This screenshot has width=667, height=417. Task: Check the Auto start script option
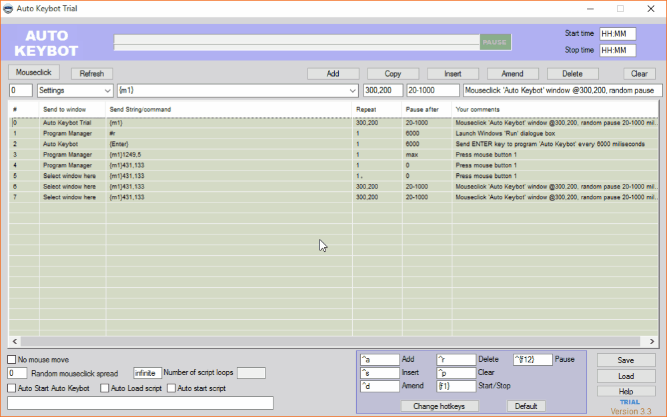coord(171,388)
